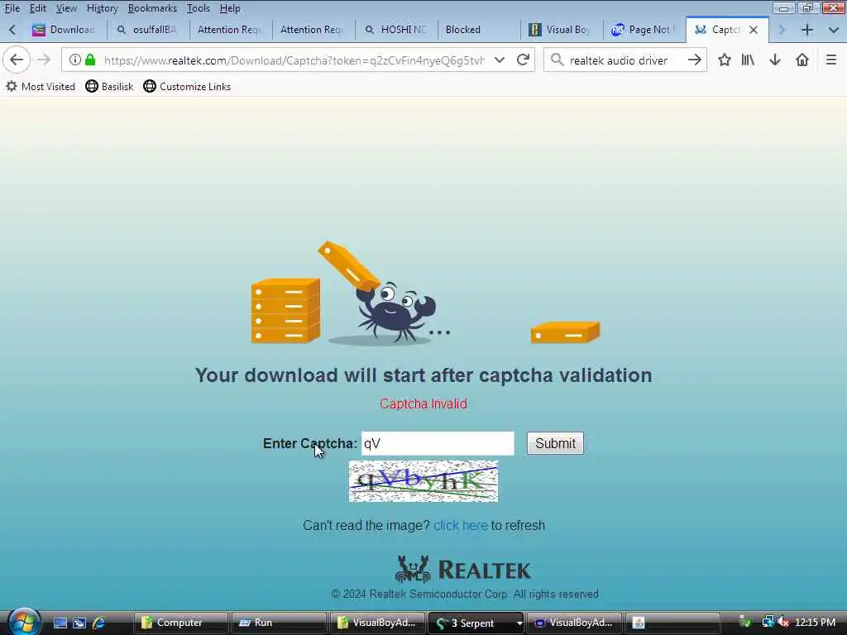Open the Bookmarks menu

pos(152,8)
